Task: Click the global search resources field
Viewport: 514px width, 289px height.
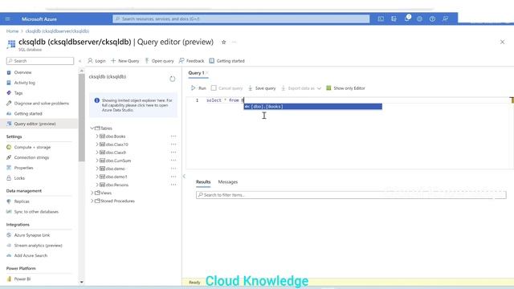Action: pyautogui.click(x=241, y=19)
